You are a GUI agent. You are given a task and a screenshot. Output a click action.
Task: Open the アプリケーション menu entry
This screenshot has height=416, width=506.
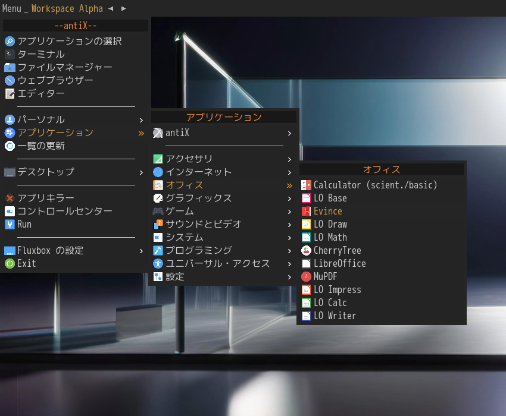coord(76,133)
